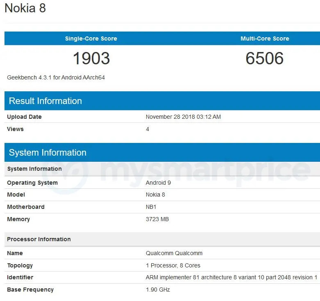Click the blue System Information section header
Screen dimensions: 320x301
click(162, 152)
